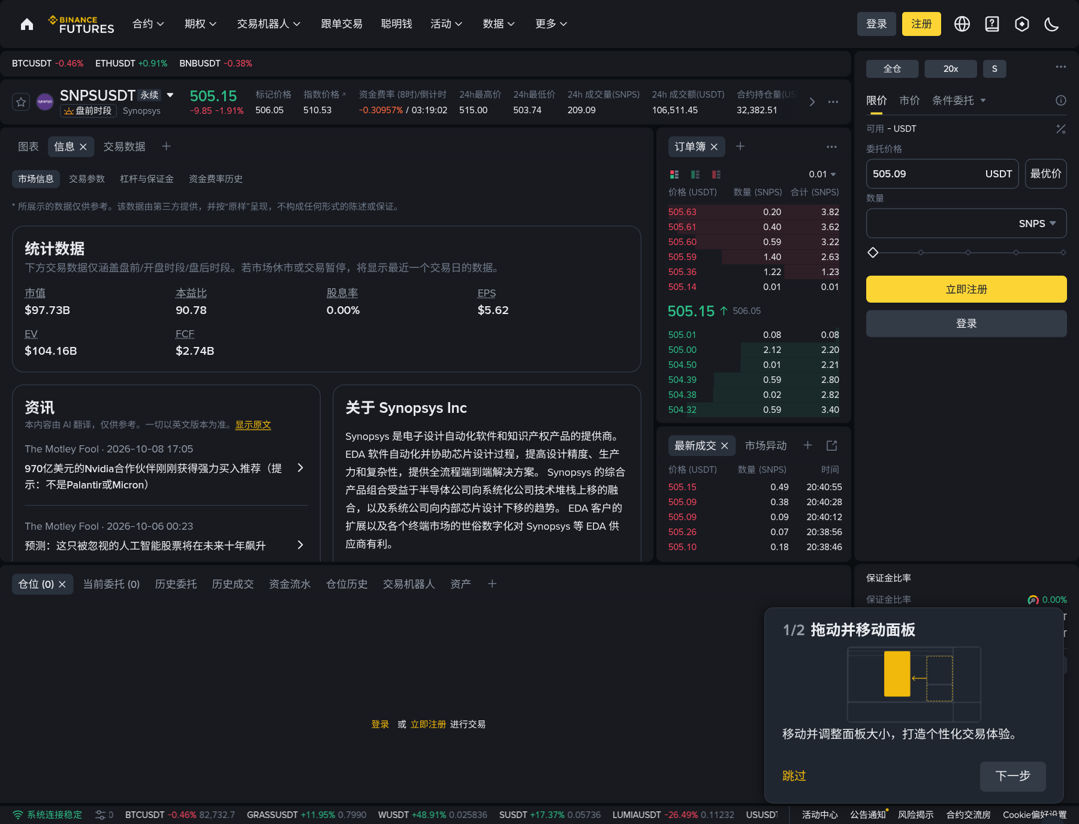Close the 订单簿 tab

(x=714, y=147)
